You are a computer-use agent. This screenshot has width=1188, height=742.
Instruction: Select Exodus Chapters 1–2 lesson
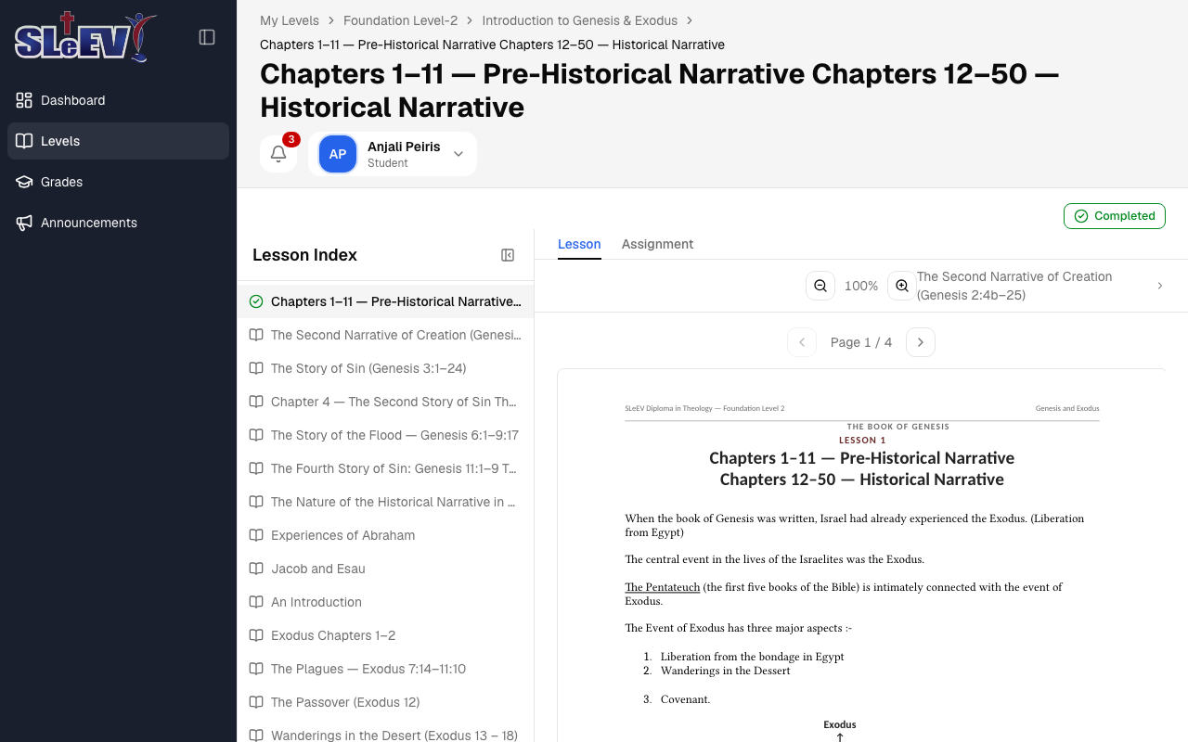point(385,635)
